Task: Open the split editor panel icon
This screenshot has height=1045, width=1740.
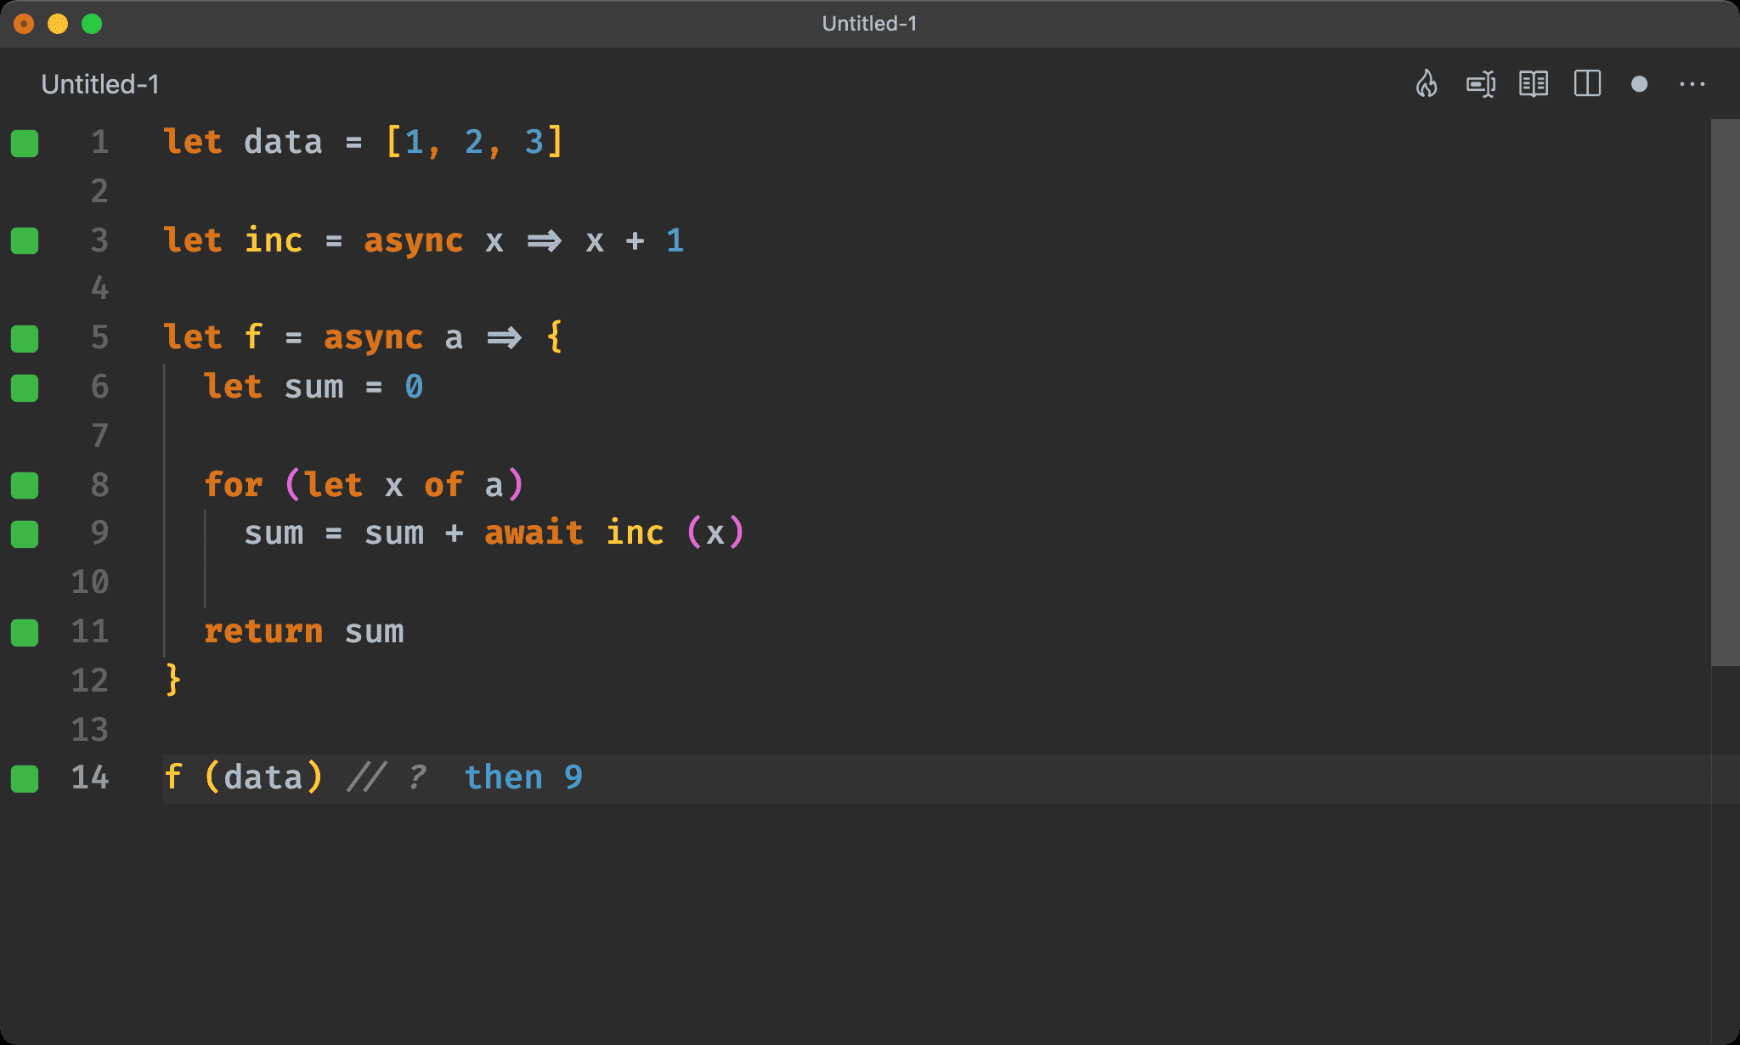Action: 1589,84
